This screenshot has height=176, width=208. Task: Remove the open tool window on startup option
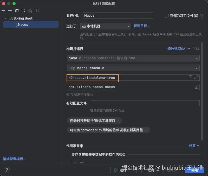[x=119, y=121]
